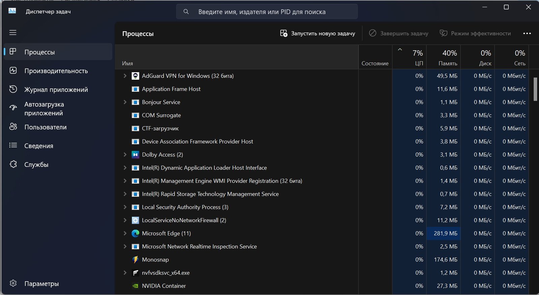Click the 27,3 МБ NVIDIA memory cell

tap(443, 286)
